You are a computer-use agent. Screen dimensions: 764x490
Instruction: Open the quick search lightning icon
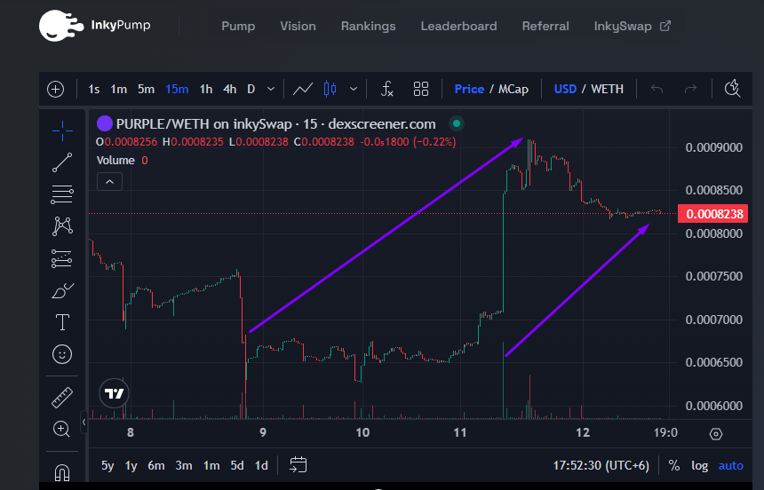tap(732, 89)
